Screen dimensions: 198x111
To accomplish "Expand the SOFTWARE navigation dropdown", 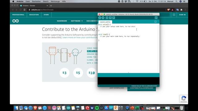I will click(x=77, y=21).
